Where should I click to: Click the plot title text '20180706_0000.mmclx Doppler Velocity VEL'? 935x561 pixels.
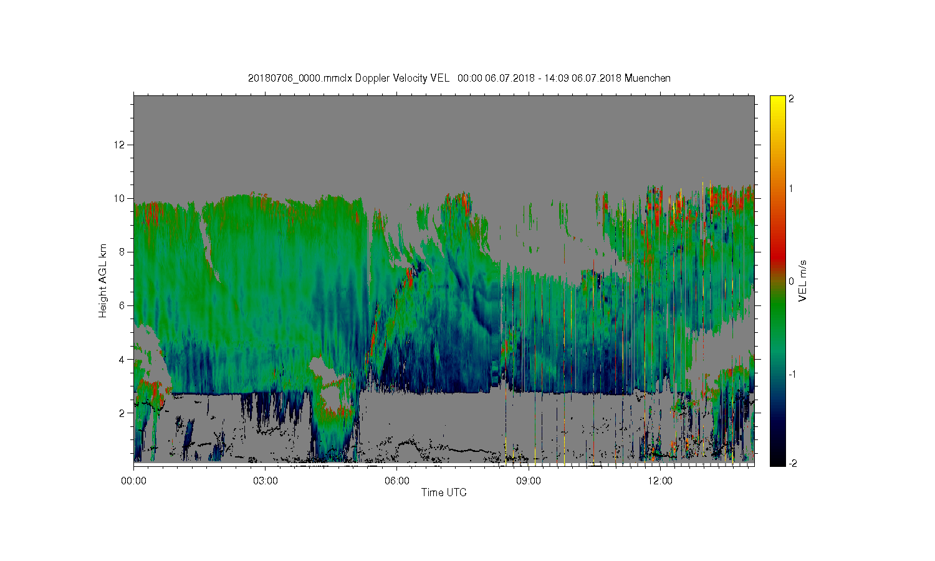348,79
